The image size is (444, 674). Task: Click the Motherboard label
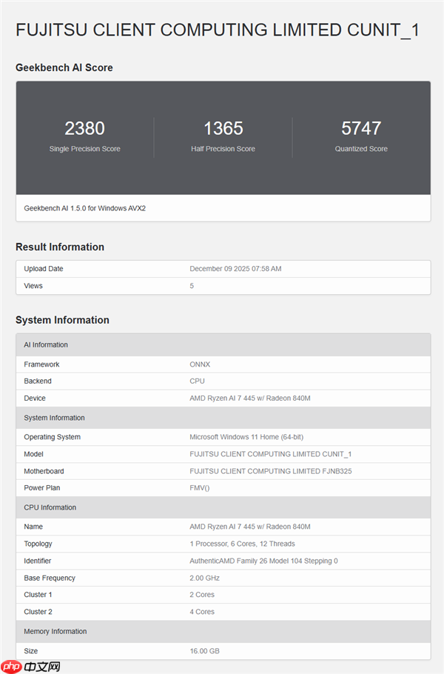pyautogui.click(x=44, y=472)
